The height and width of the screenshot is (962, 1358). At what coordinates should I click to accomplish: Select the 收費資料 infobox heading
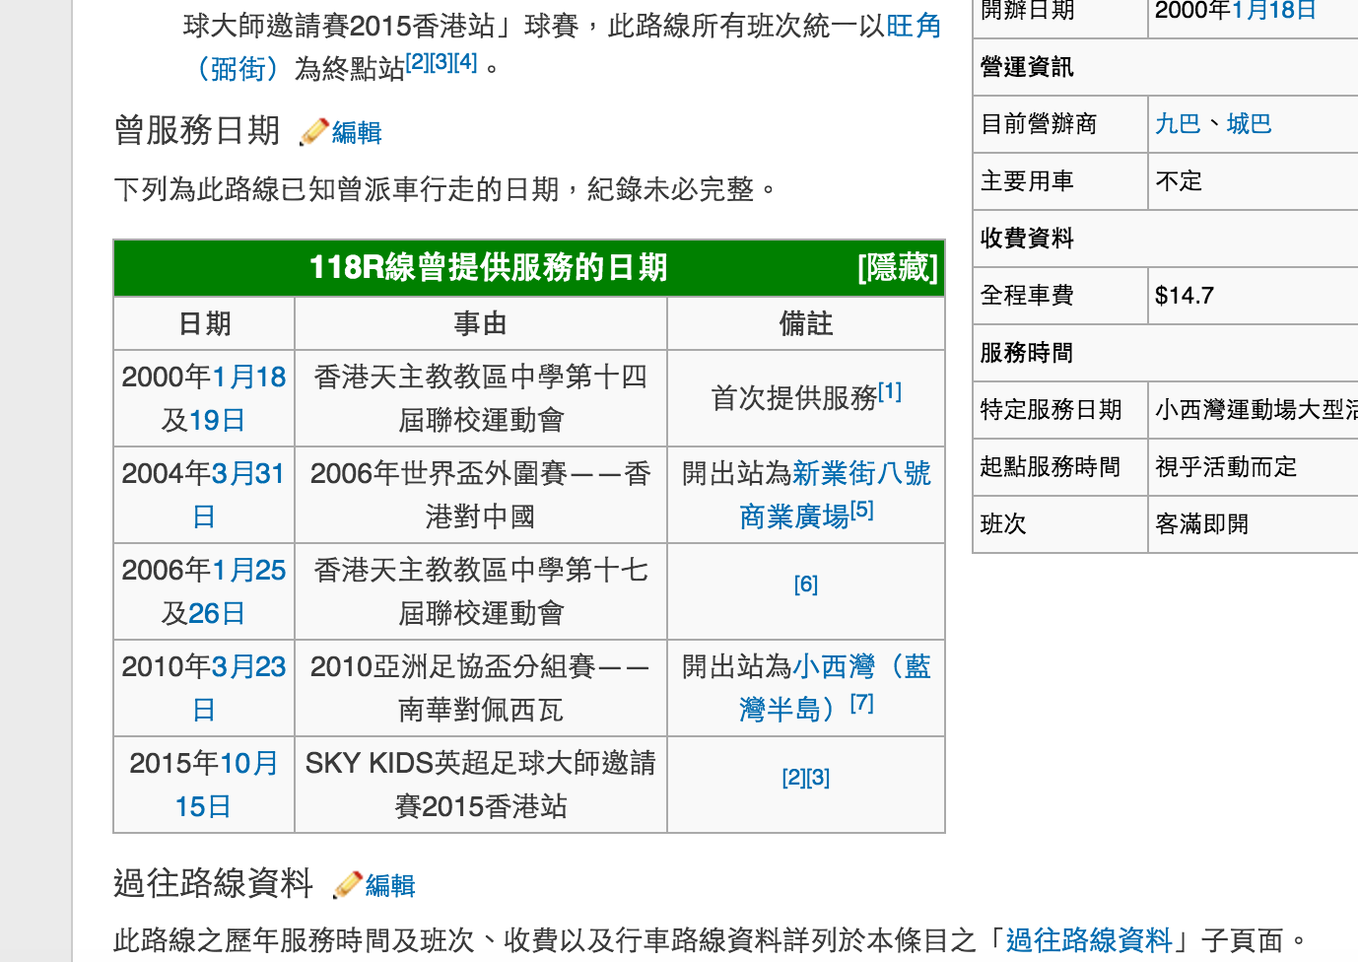pyautogui.click(x=1027, y=239)
